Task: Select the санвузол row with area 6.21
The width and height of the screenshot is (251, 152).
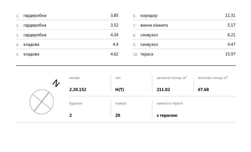Action: pyautogui.click(x=149, y=35)
